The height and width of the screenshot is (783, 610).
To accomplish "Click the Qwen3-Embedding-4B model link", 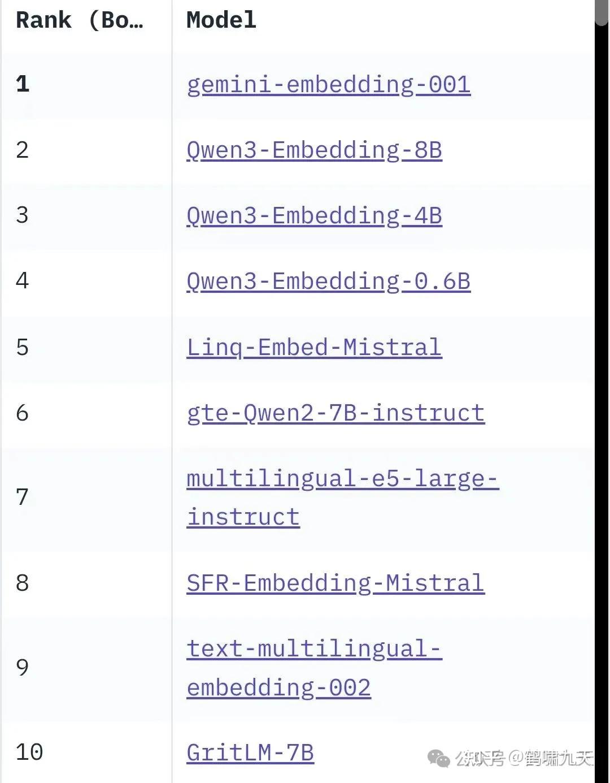I will [x=314, y=216].
